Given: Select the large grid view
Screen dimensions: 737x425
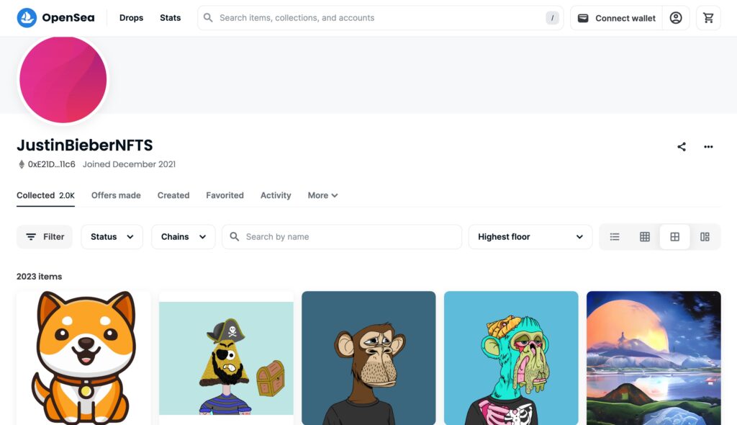Looking at the screenshot, I should coord(674,237).
